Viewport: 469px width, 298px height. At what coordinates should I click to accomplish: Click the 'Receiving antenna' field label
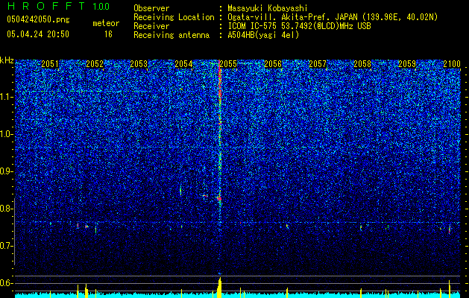[171, 35]
